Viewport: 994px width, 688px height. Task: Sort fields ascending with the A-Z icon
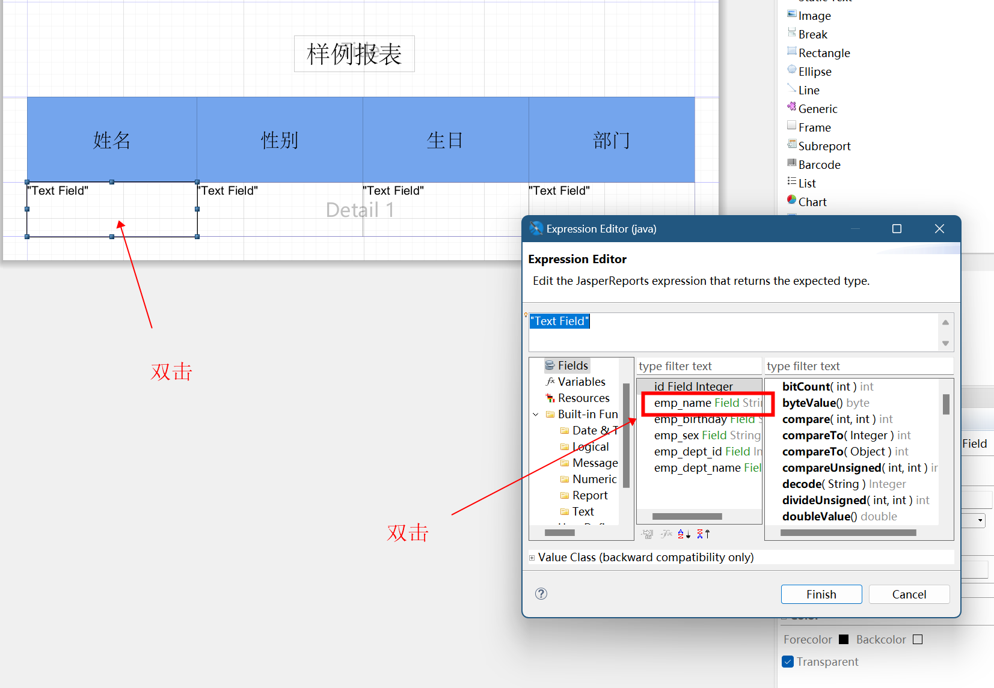pos(684,534)
